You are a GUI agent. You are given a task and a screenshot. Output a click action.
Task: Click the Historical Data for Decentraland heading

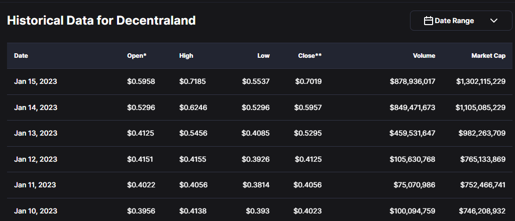click(x=101, y=21)
